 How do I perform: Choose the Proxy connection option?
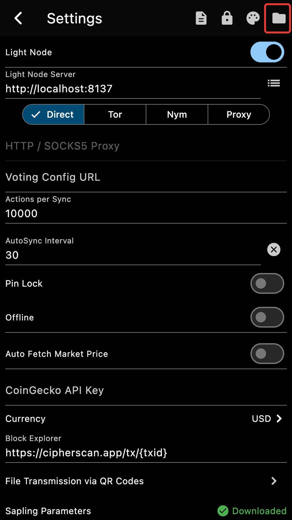(x=239, y=114)
